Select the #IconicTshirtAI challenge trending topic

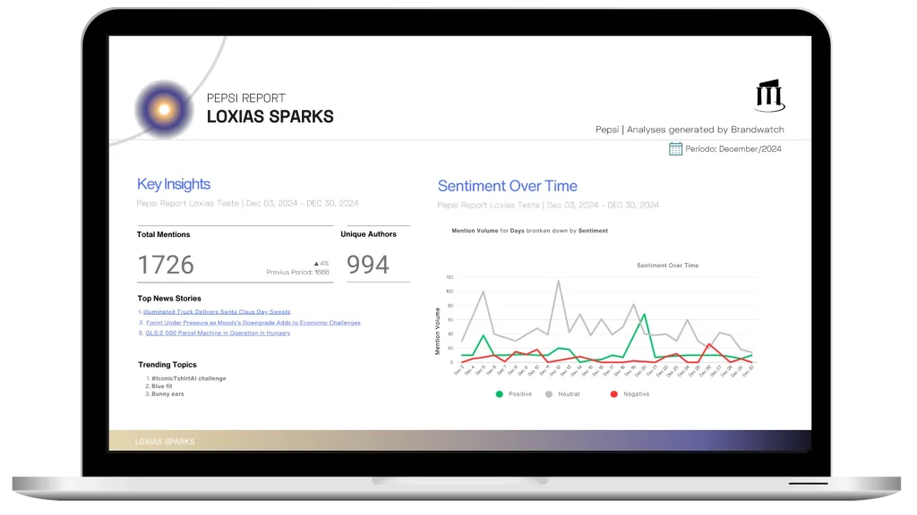188,378
